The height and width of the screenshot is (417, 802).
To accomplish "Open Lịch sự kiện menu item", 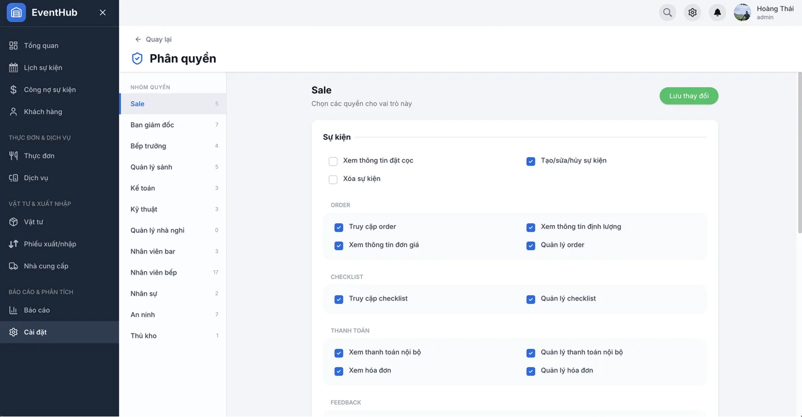I will (59, 68).
